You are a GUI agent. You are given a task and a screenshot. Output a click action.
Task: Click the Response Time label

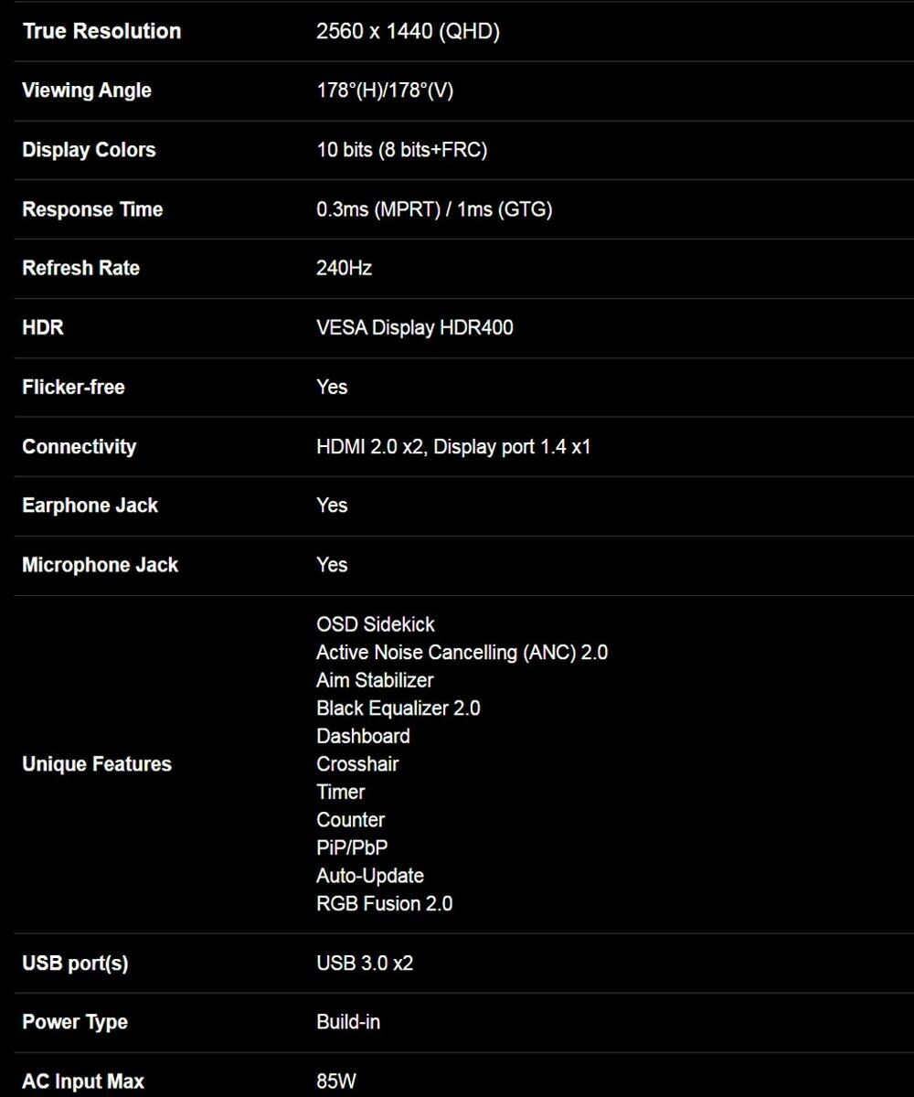(92, 209)
